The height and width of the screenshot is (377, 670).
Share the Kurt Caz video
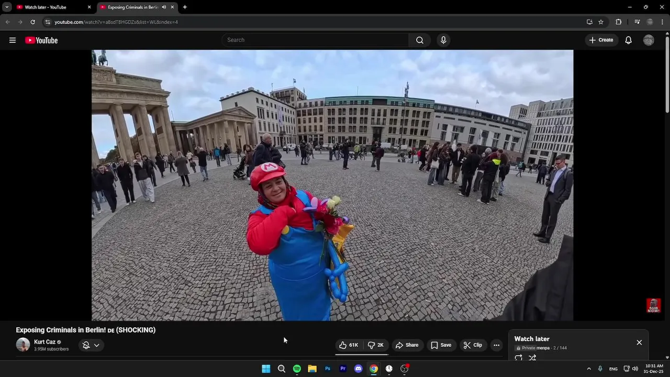coord(407,345)
